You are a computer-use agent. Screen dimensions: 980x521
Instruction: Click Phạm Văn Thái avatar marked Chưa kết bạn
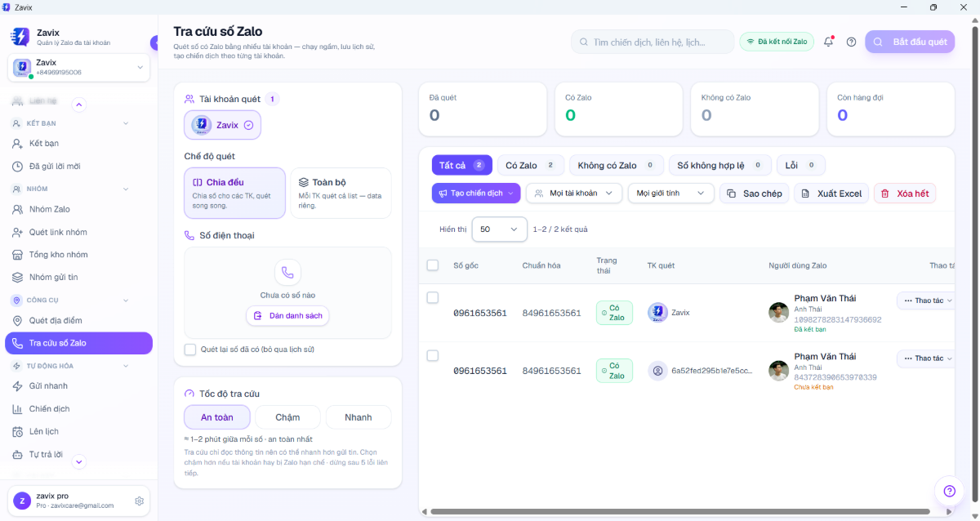coord(778,370)
